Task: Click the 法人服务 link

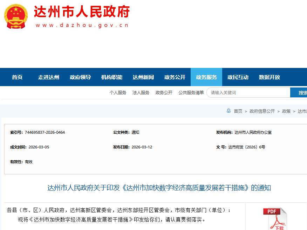Action: pos(141,93)
